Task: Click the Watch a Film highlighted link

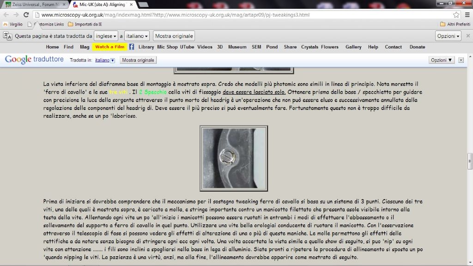Action: [x=109, y=47]
